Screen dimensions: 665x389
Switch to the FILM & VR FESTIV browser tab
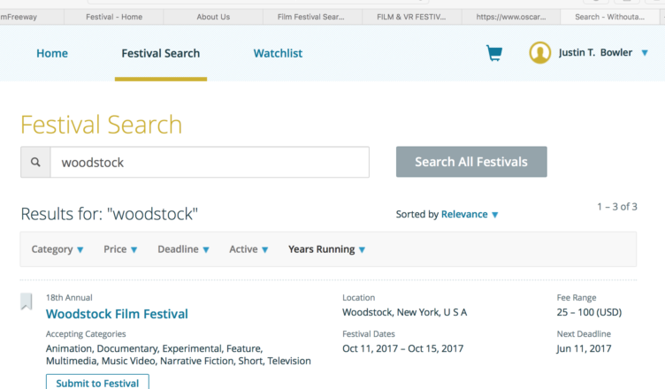[x=412, y=17]
